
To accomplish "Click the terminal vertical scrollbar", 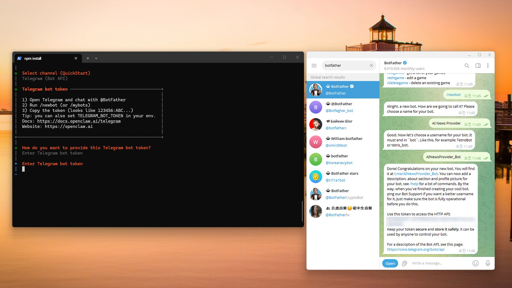I will point(302,211).
